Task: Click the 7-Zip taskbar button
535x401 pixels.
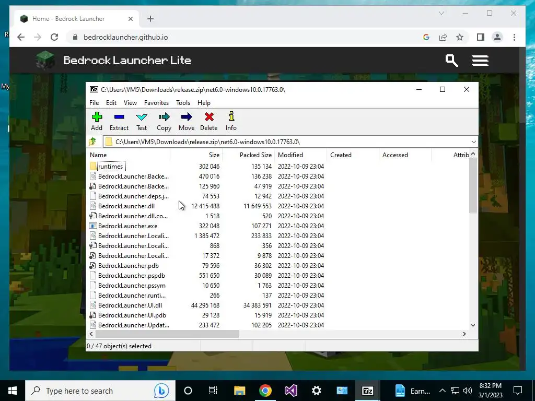Action: click(367, 391)
